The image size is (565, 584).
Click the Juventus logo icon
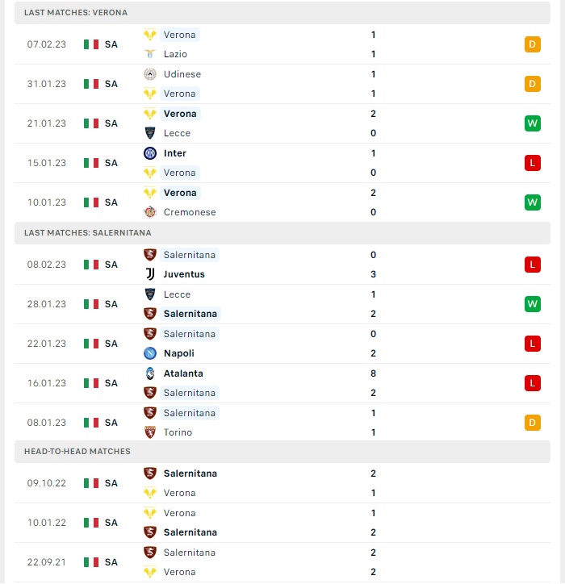pyautogui.click(x=150, y=274)
